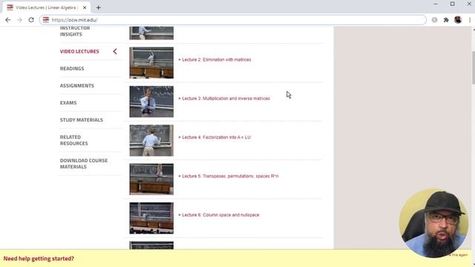The image size is (475, 267).
Task: Open the Chrome three-dot menu
Action: point(470,20)
